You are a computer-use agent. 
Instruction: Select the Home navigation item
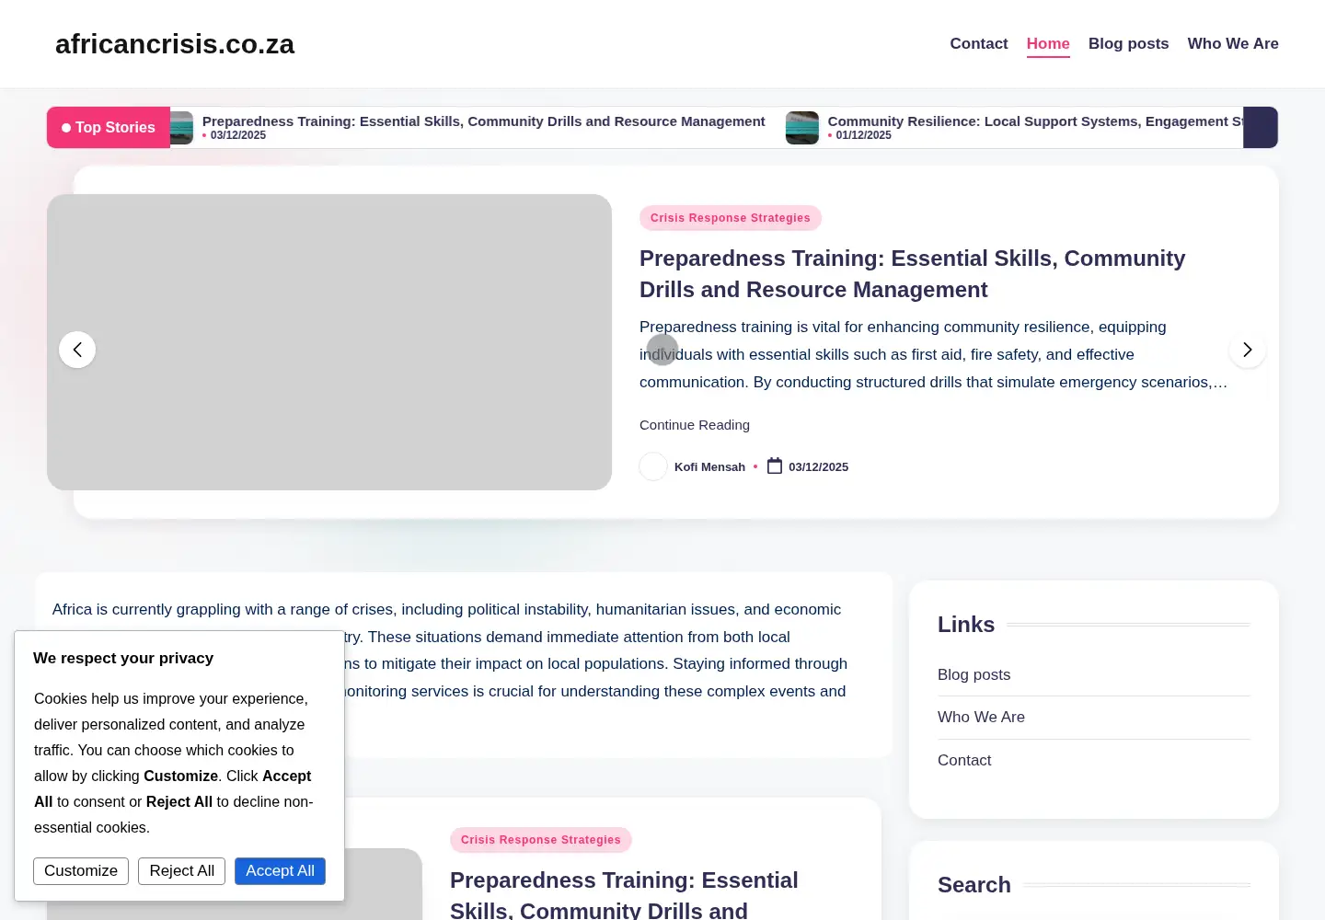(1048, 43)
